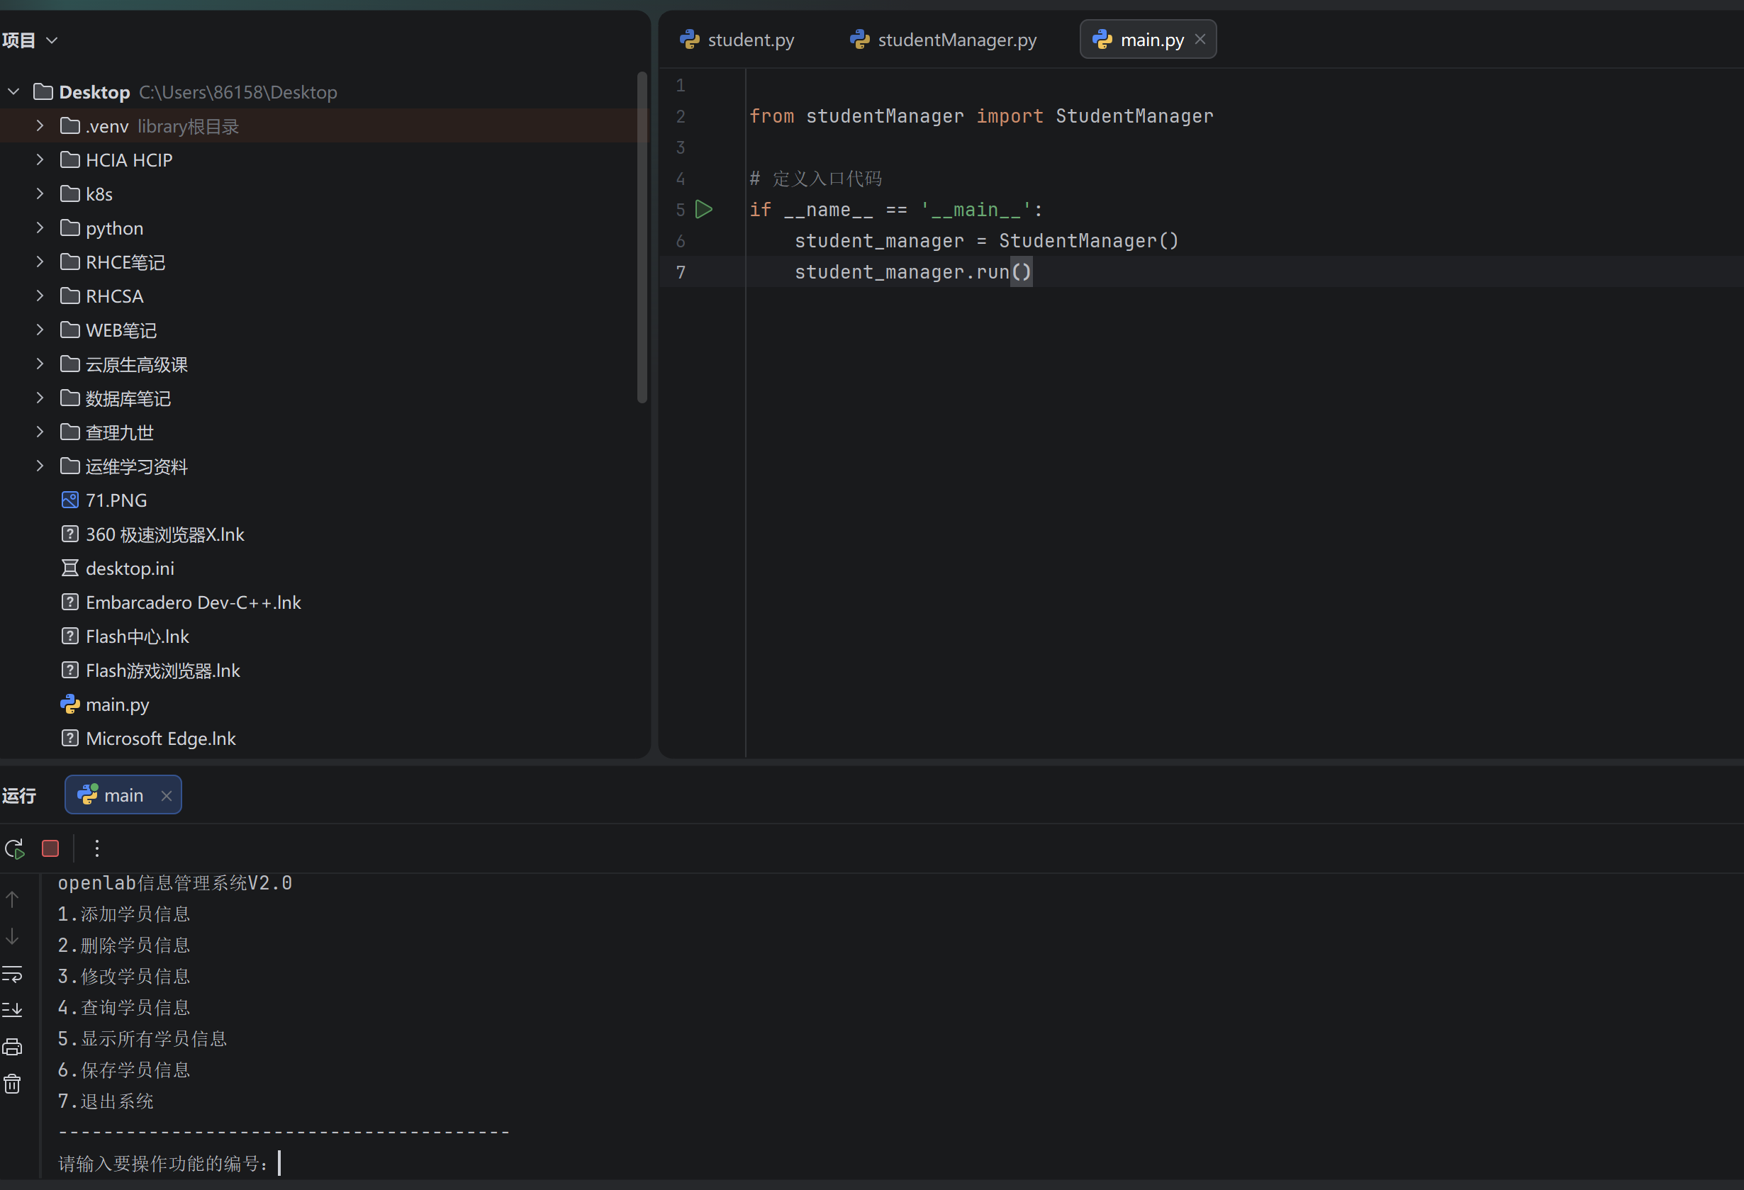Collapse the Desktop root folder
Image resolution: width=1744 pixels, height=1190 pixels.
pyautogui.click(x=13, y=91)
